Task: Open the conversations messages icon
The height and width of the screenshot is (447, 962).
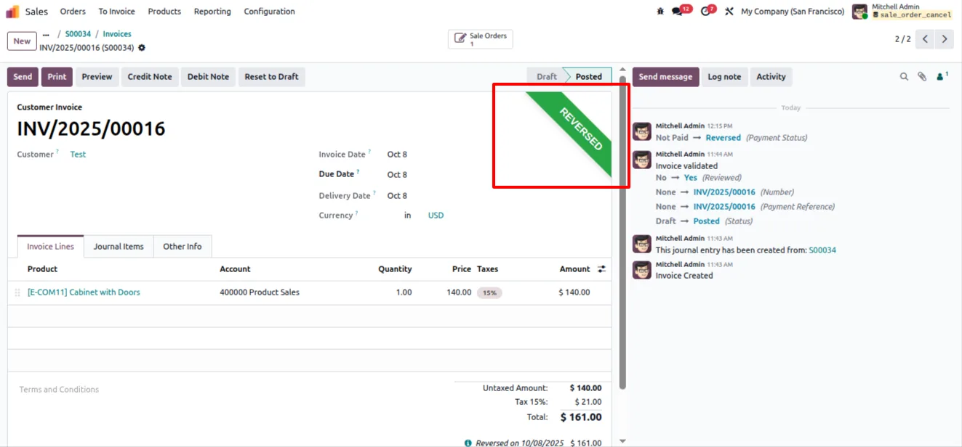Action: pos(678,12)
